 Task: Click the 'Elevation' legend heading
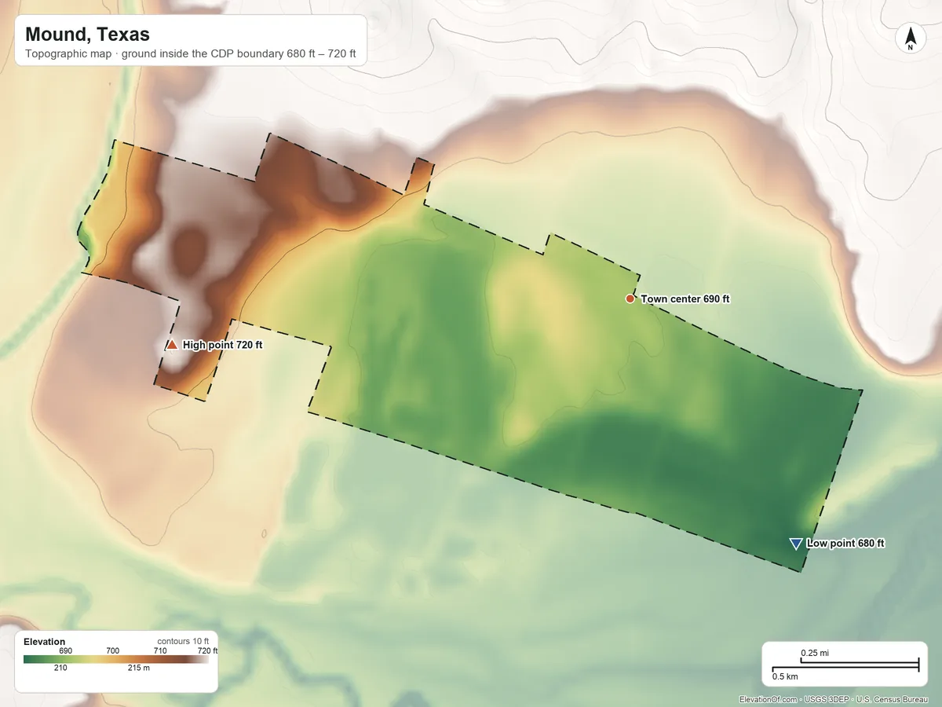point(45,642)
